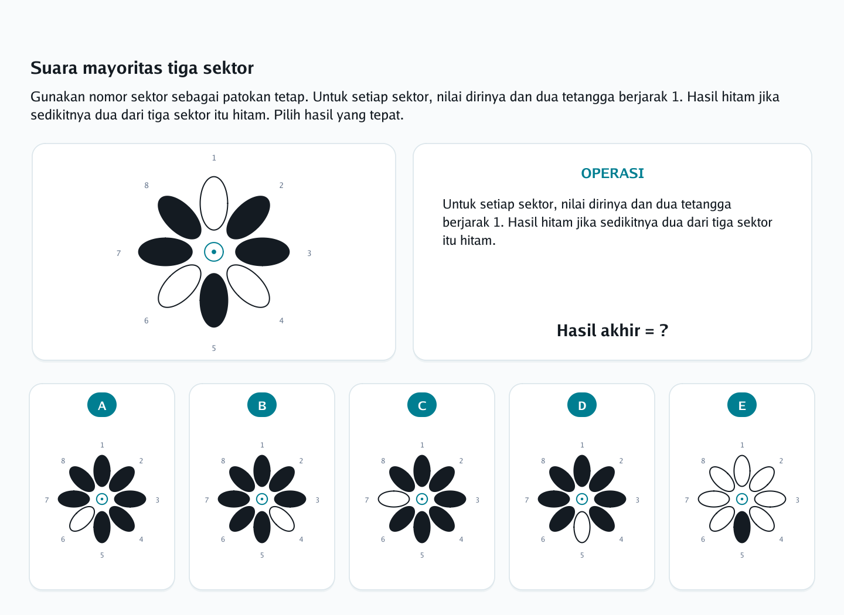Click the black petal at sector 2 in main diagram

(249, 217)
